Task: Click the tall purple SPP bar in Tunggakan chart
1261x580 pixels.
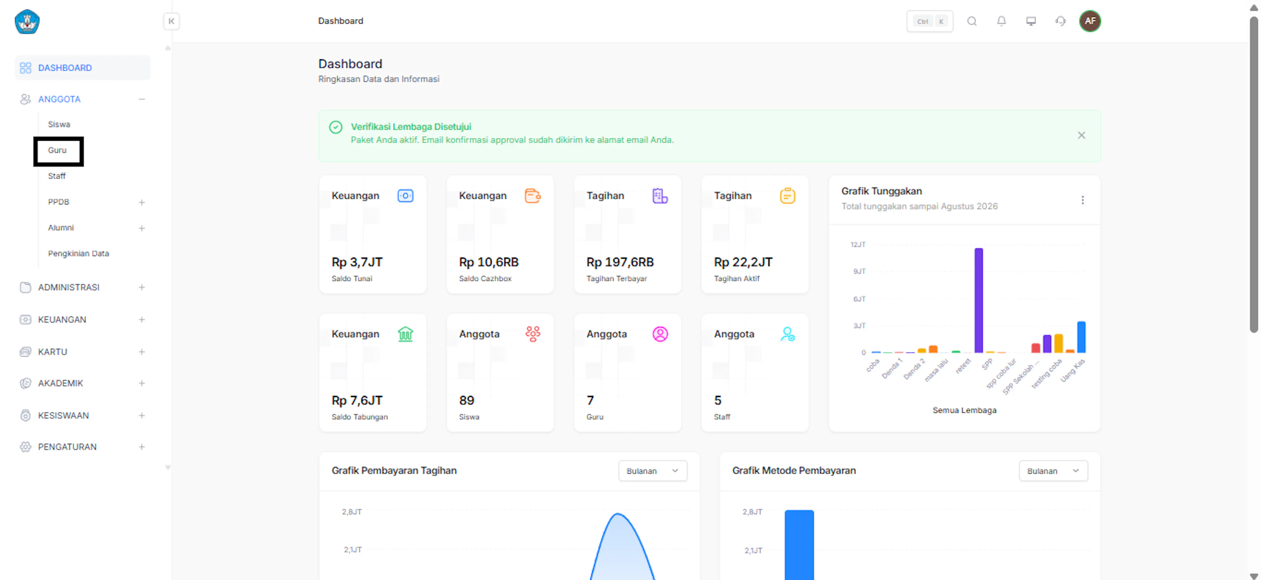Action: click(x=978, y=300)
